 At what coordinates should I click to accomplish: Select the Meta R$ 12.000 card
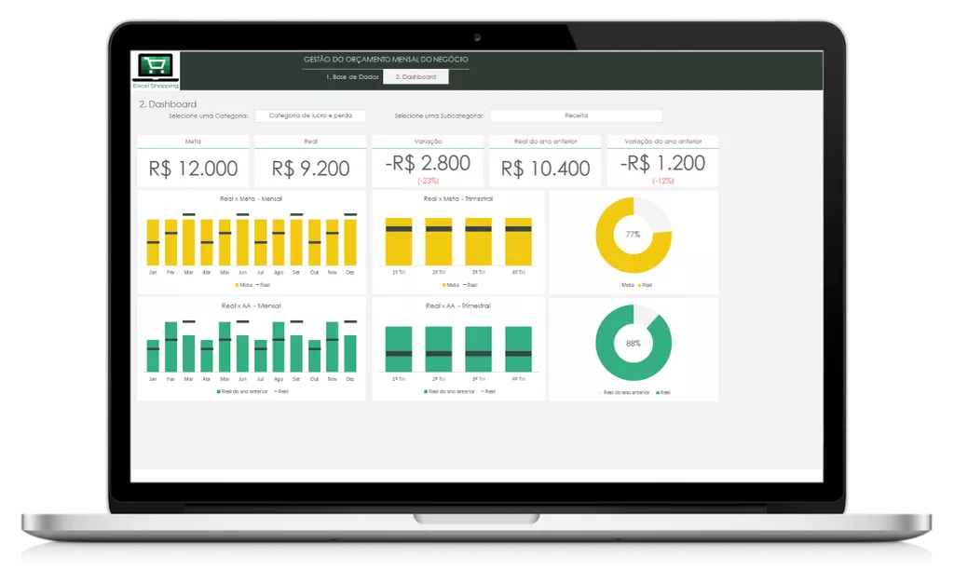pyautogui.click(x=193, y=161)
